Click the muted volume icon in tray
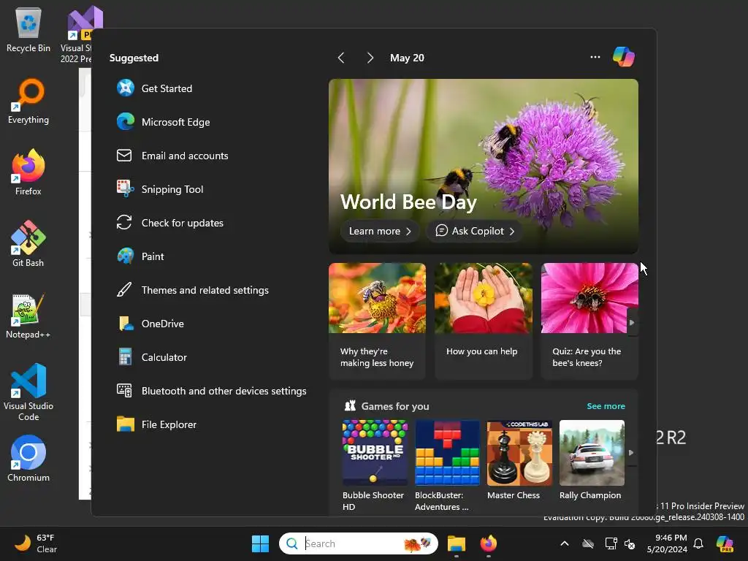The height and width of the screenshot is (561, 748). pyautogui.click(x=630, y=543)
